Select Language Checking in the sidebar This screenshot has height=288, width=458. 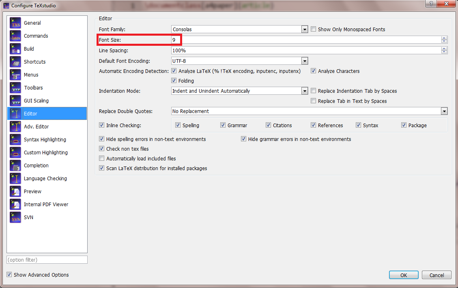pos(47,179)
